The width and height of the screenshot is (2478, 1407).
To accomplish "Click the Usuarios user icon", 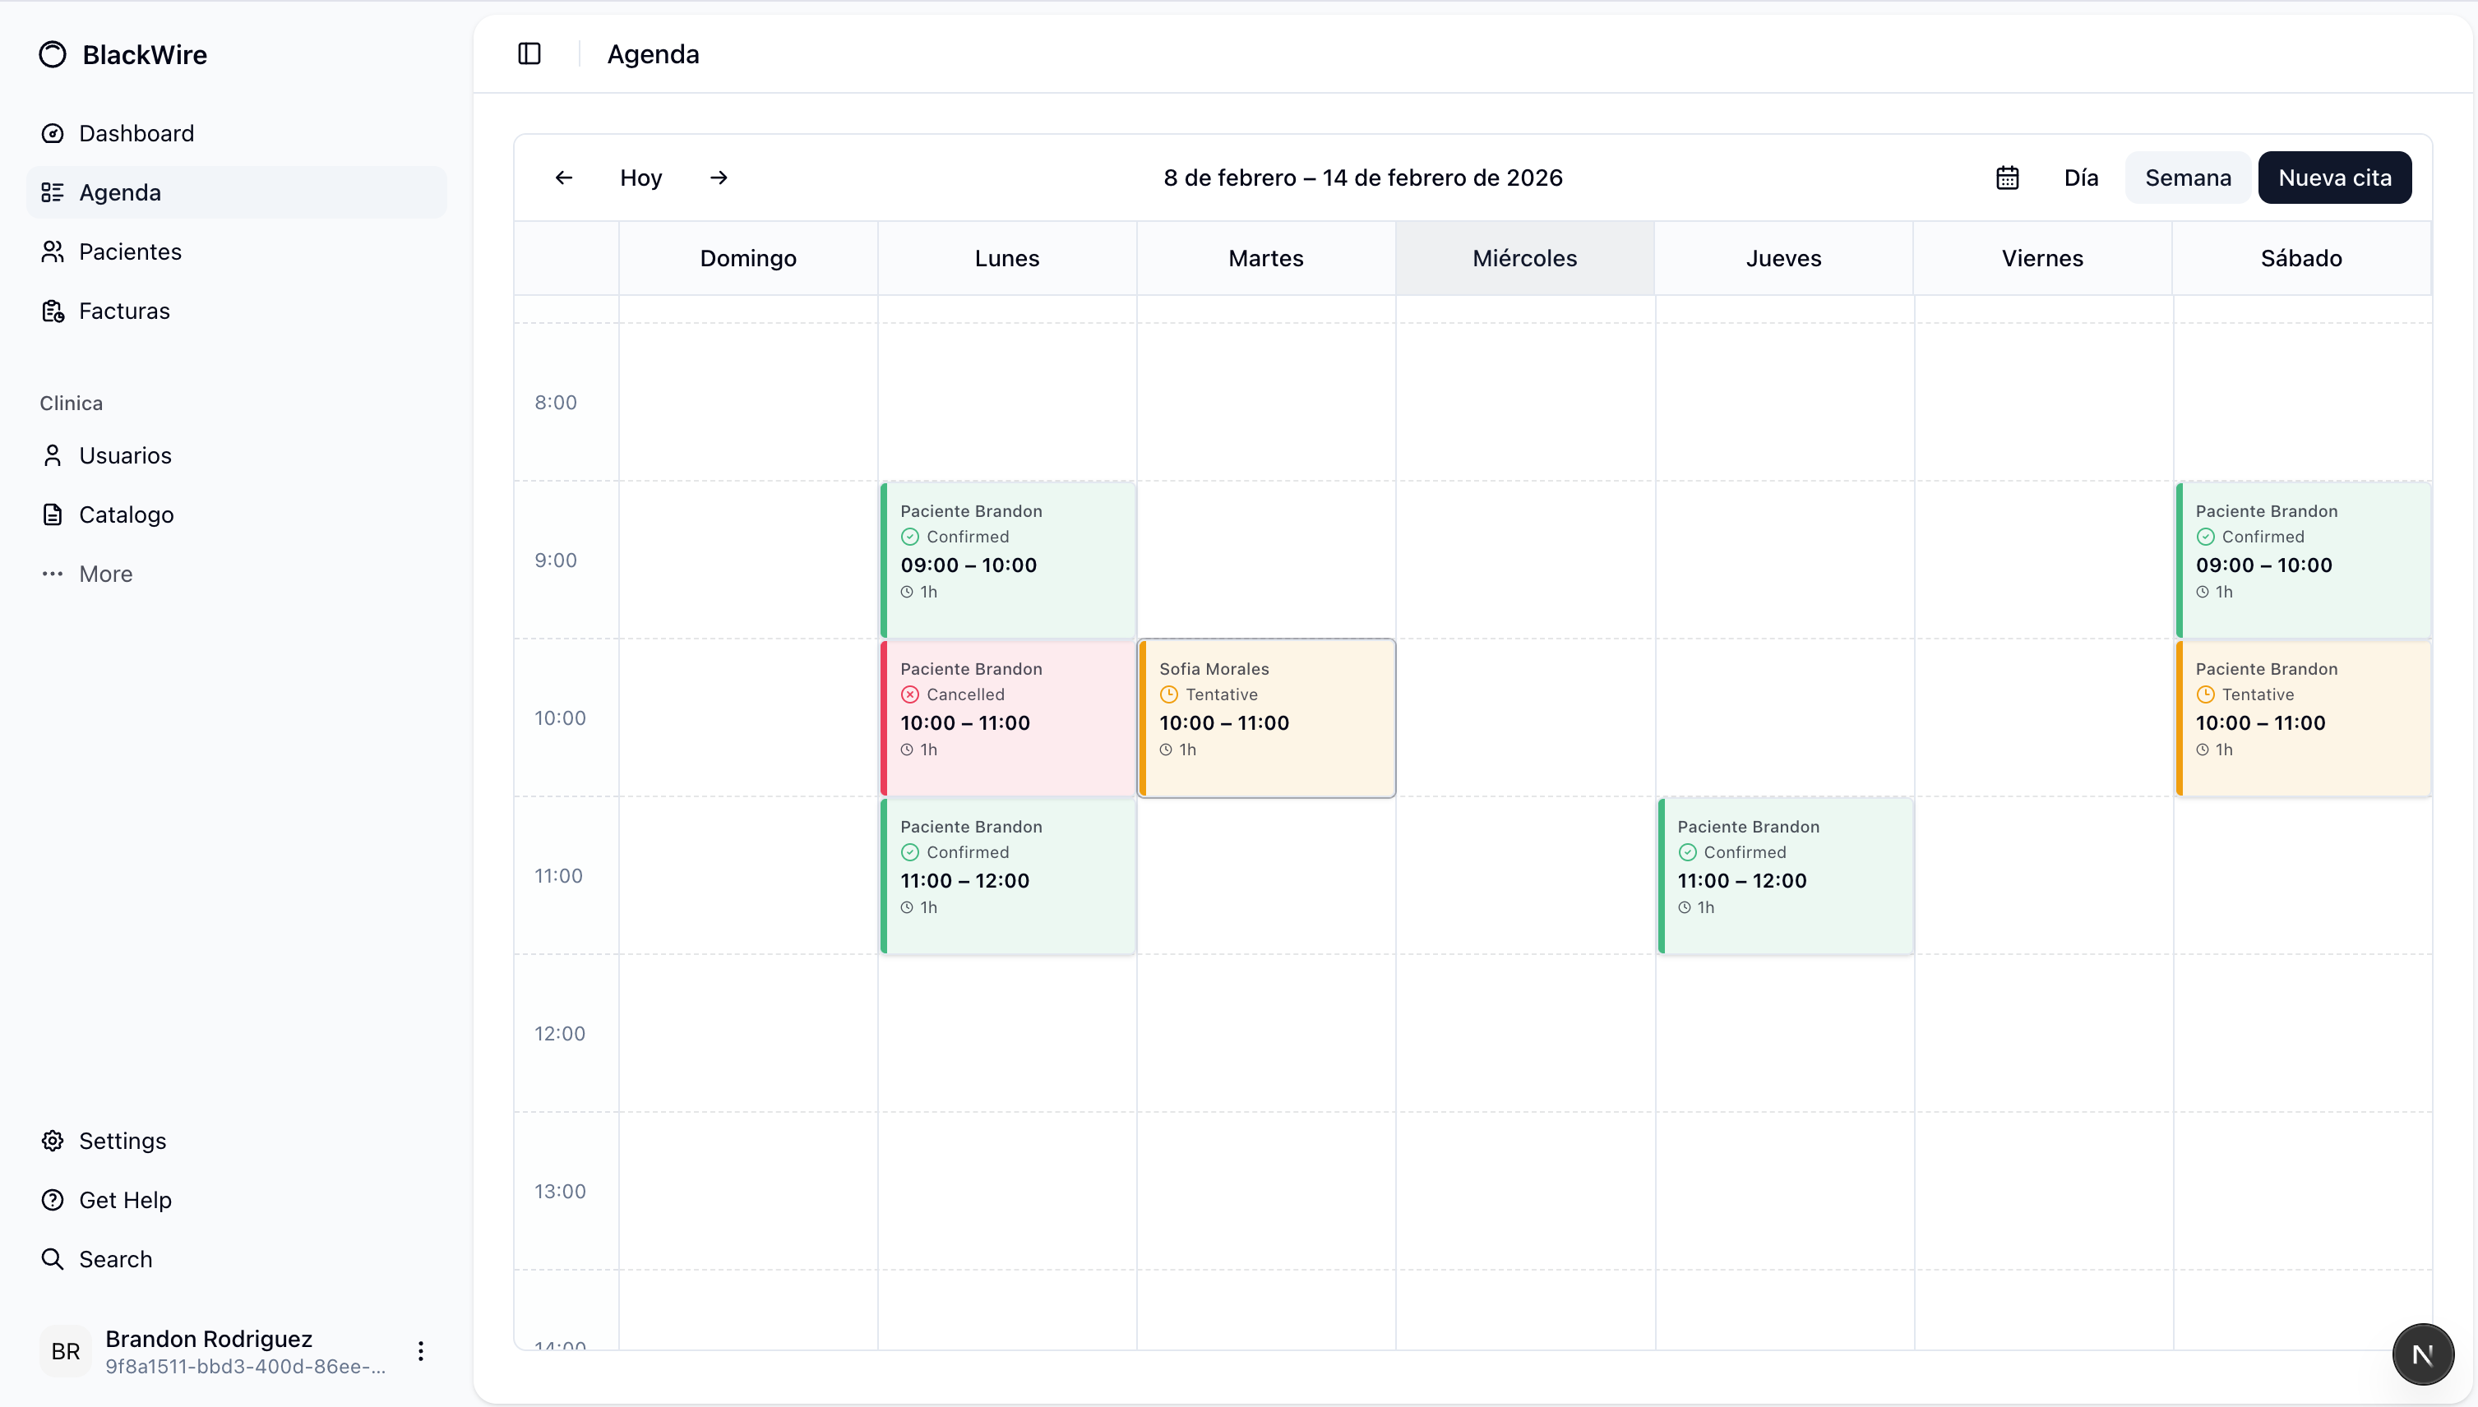I will tap(53, 455).
